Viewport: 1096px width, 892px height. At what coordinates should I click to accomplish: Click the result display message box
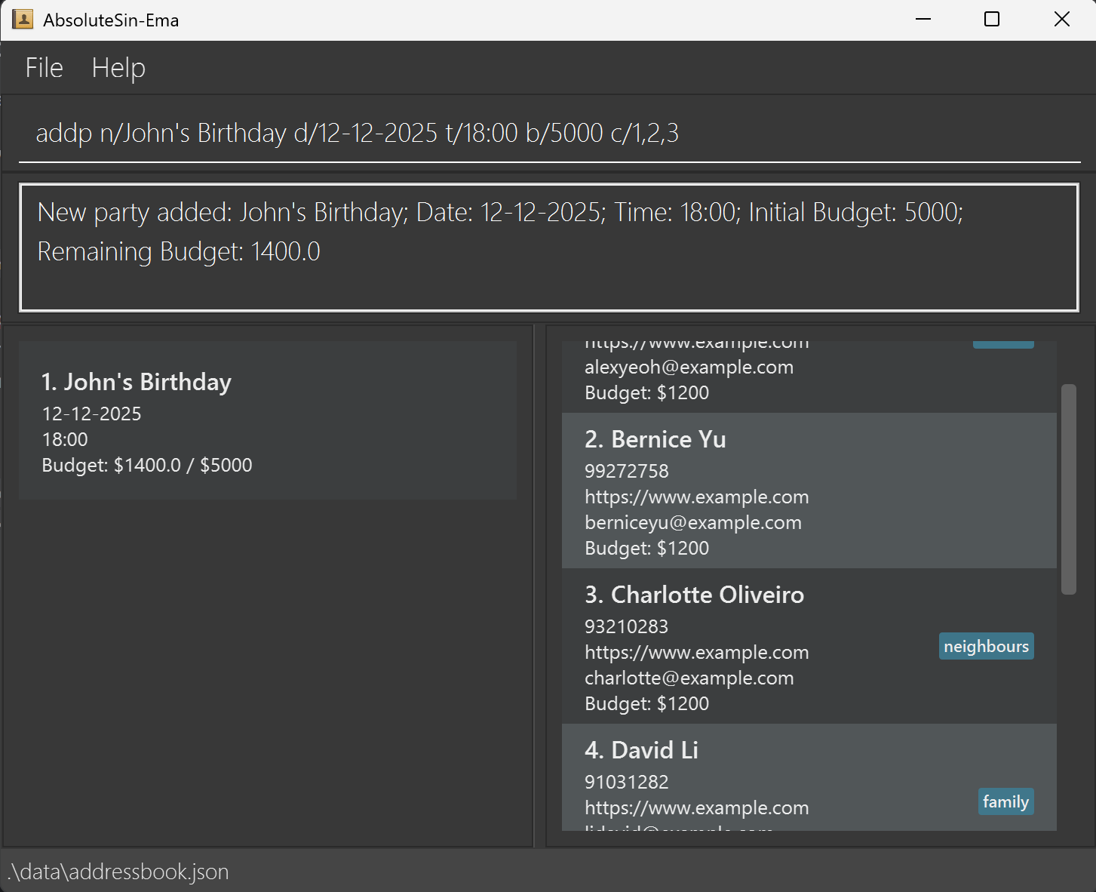(x=549, y=247)
